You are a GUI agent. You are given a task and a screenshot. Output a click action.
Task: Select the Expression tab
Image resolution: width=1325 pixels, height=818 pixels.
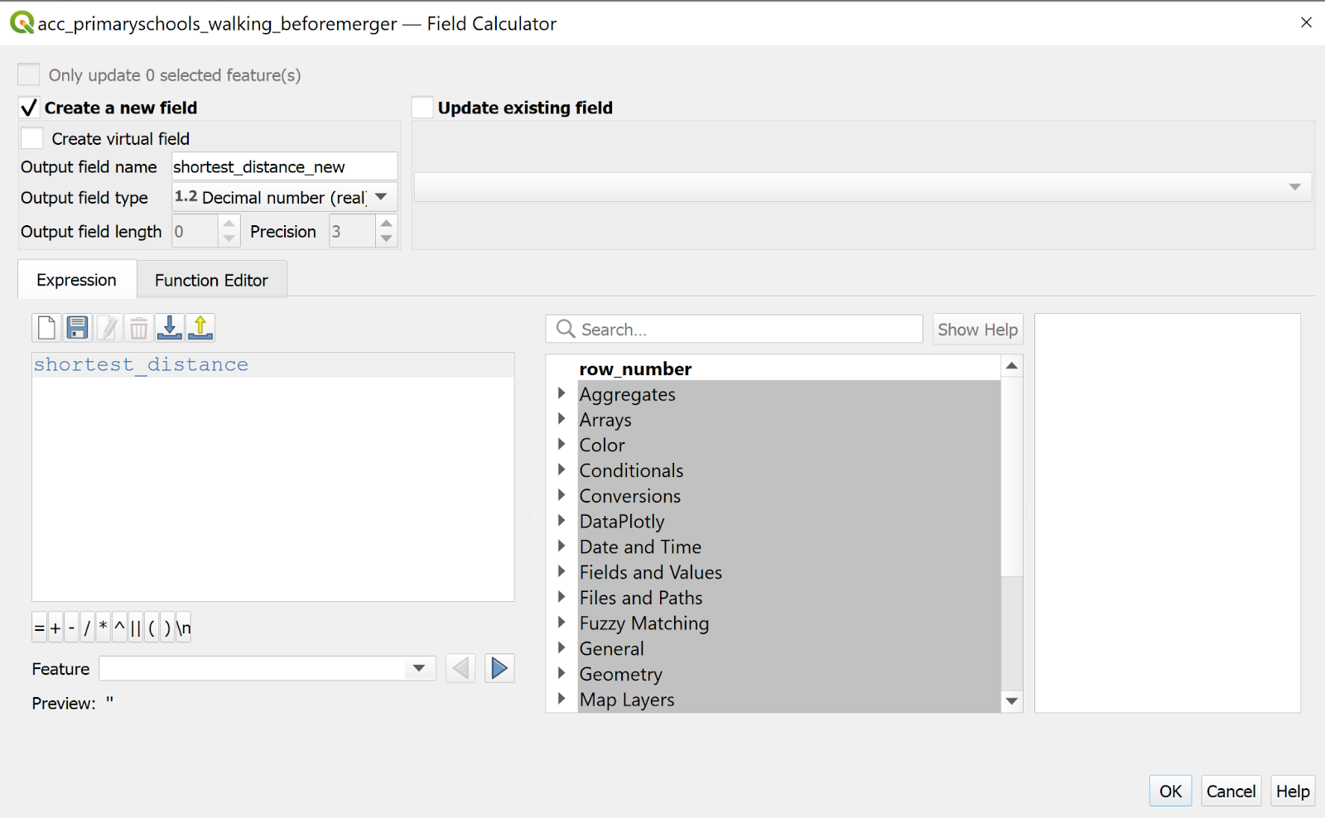[x=76, y=281]
